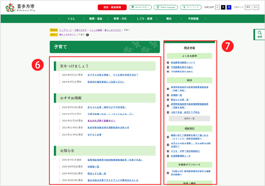Screen dimensions: 265x186
Task: Open 令和7年度 幼児クラブ申込 link
Action: point(185,112)
